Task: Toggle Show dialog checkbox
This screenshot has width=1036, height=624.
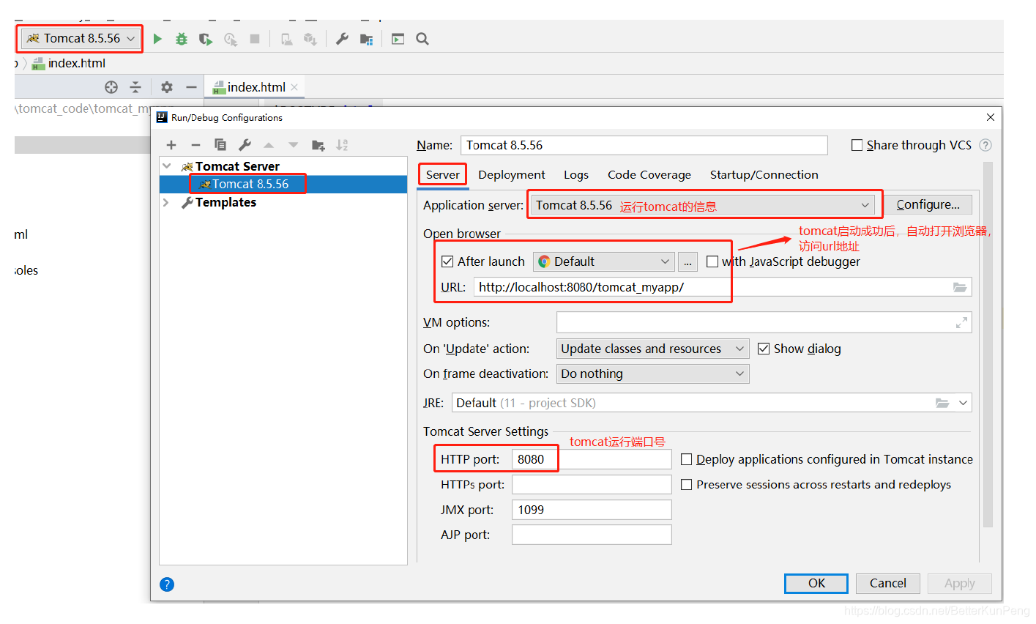Action: point(764,349)
